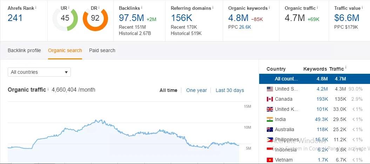Click the India flag icon

click(x=270, y=119)
